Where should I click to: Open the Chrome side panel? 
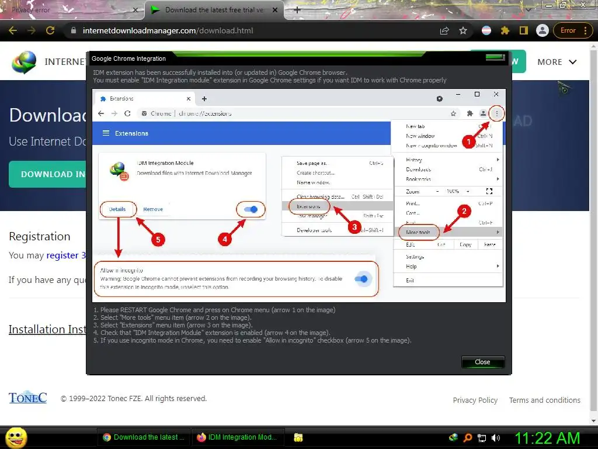coord(524,30)
